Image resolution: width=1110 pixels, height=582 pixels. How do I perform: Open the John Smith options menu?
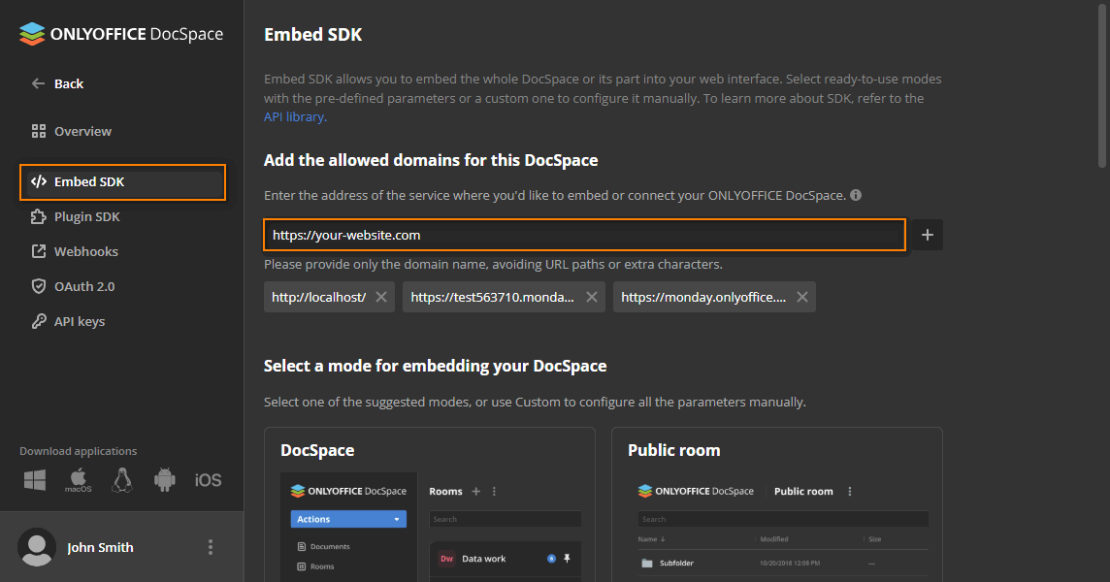coord(211,547)
